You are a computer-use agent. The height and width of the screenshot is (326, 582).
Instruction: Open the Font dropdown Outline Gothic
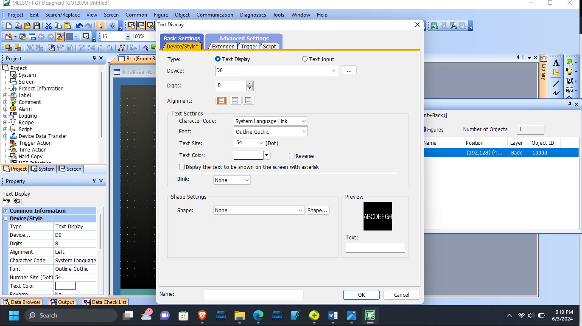(271, 132)
